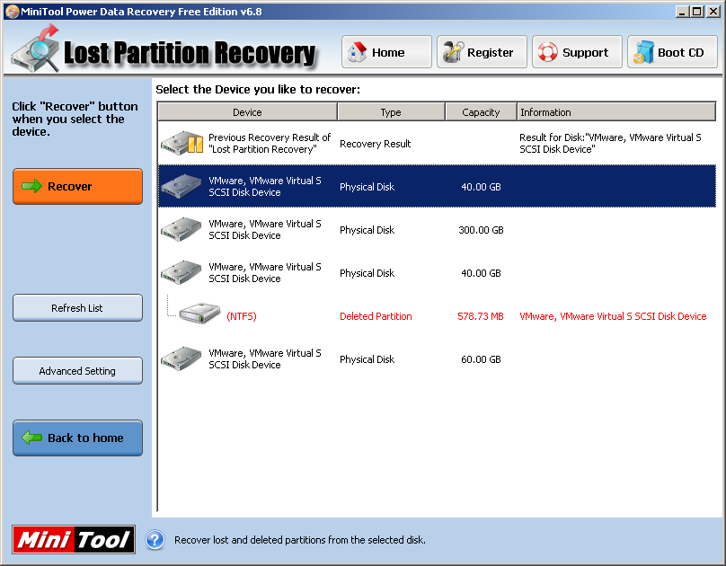The width and height of the screenshot is (726, 566).
Task: Open the Register button
Action: 482,52
